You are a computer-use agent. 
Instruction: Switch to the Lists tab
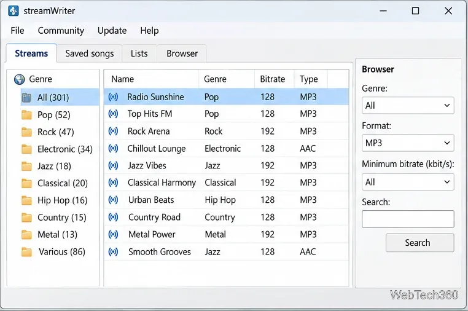[139, 53]
